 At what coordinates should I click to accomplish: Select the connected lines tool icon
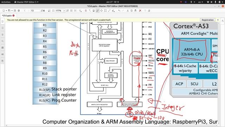113,11
